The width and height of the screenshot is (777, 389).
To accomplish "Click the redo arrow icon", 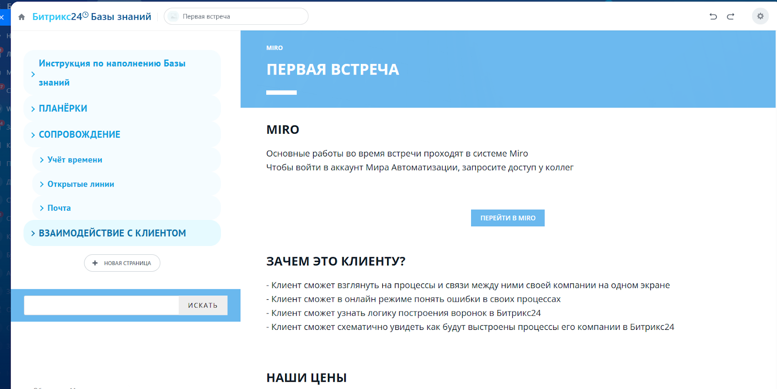I will point(730,16).
